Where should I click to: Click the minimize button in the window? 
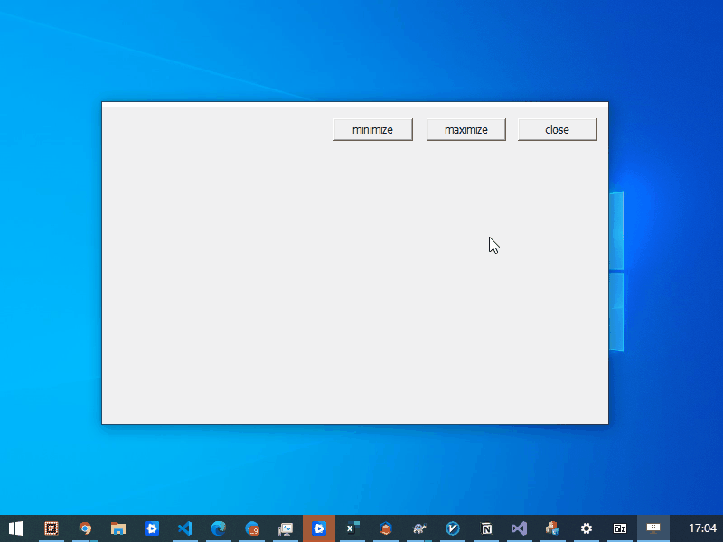point(372,130)
